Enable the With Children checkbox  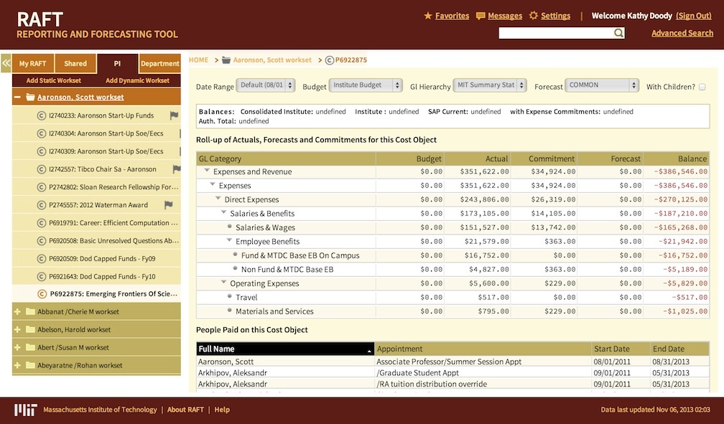[702, 87]
